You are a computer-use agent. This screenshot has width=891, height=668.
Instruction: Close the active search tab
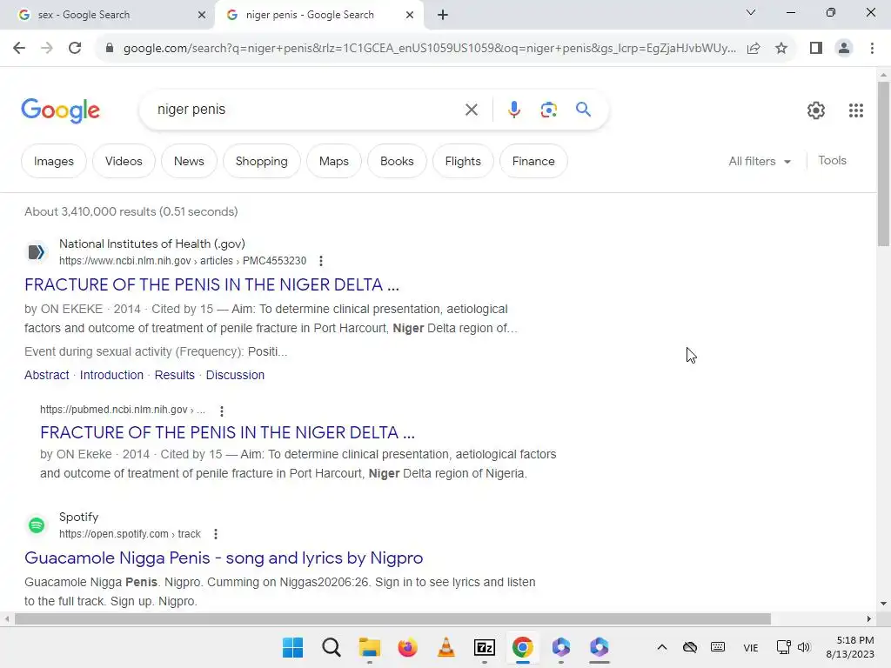pyautogui.click(x=410, y=15)
